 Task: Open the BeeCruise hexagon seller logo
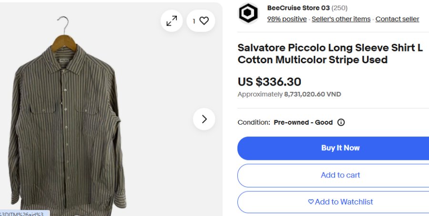(248, 14)
